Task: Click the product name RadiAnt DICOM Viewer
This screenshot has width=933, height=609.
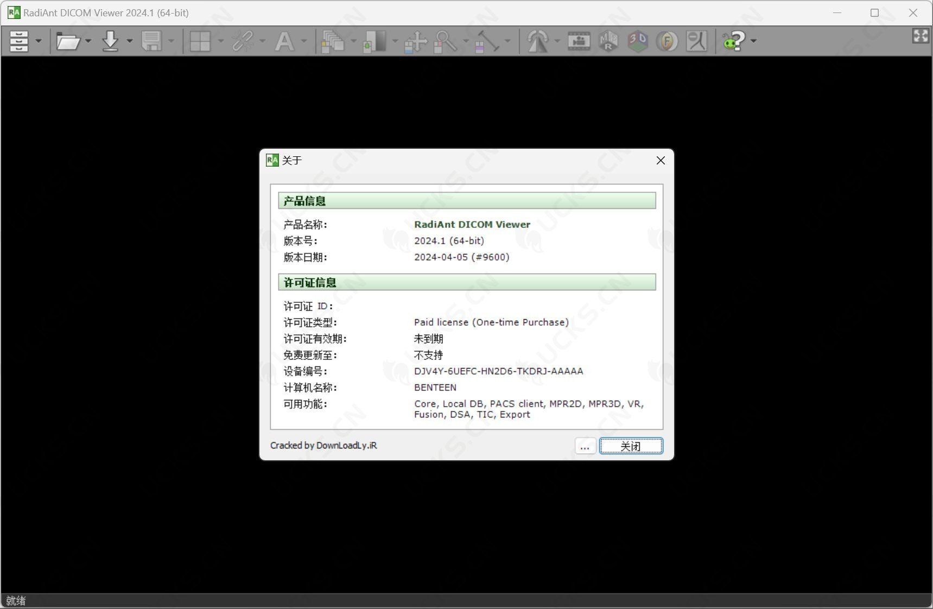Action: pos(472,224)
